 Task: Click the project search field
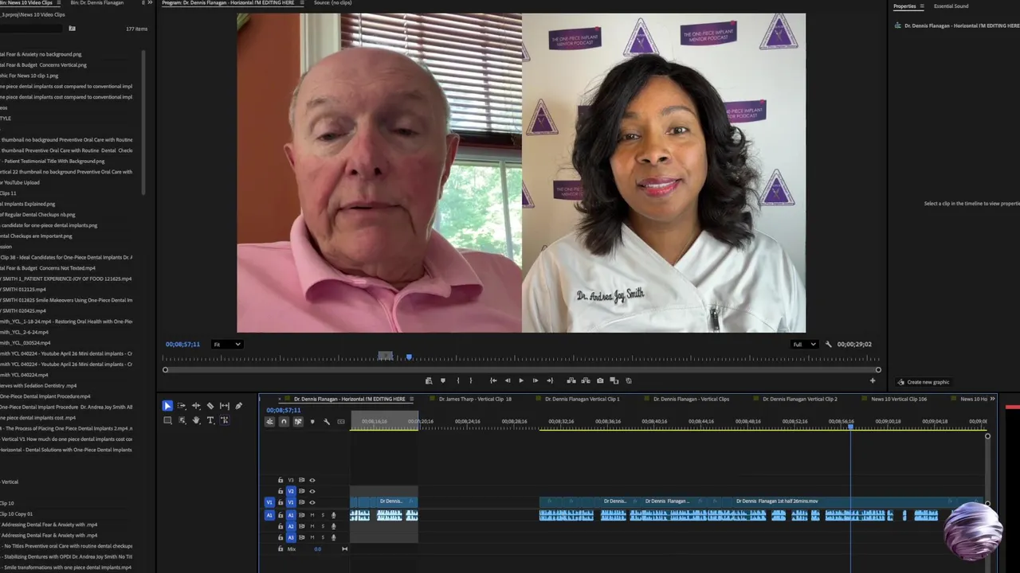pos(32,29)
